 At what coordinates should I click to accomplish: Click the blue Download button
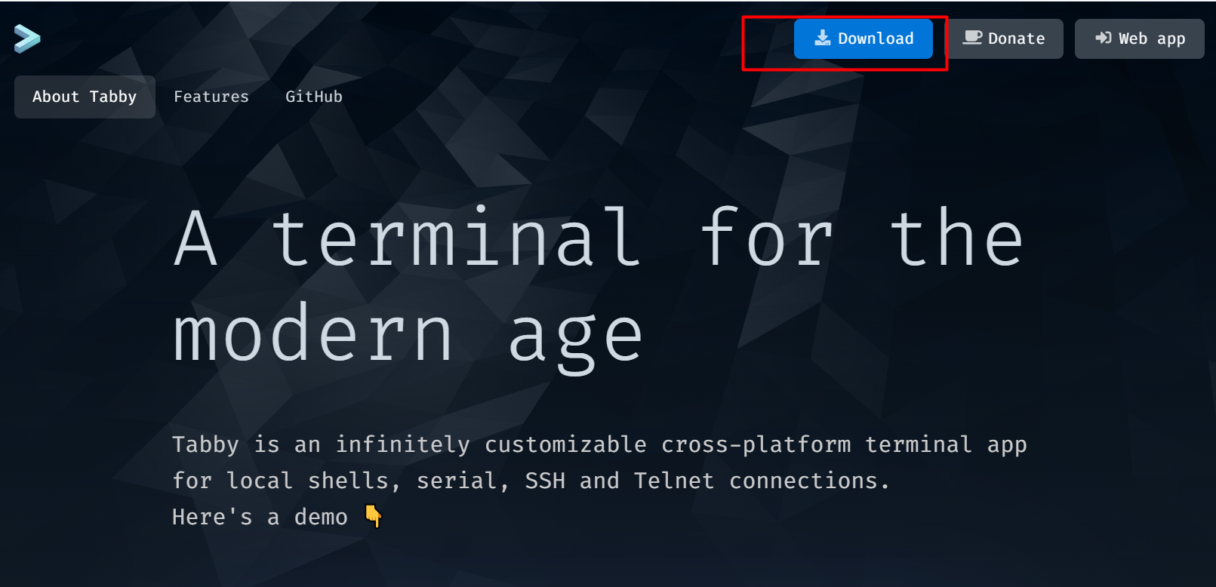[x=863, y=38]
